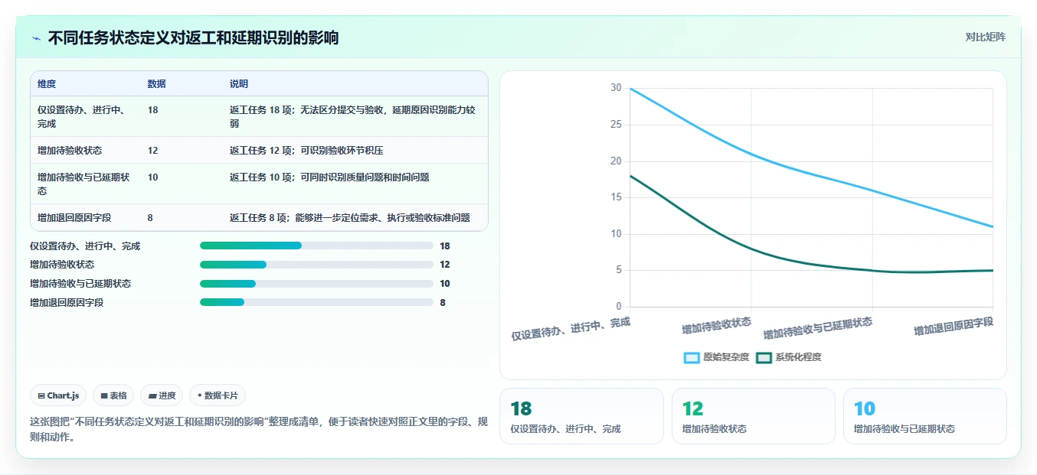Click x-axis label 增加退回原因字段 on chart
The image size is (1037, 475).
[x=954, y=327]
